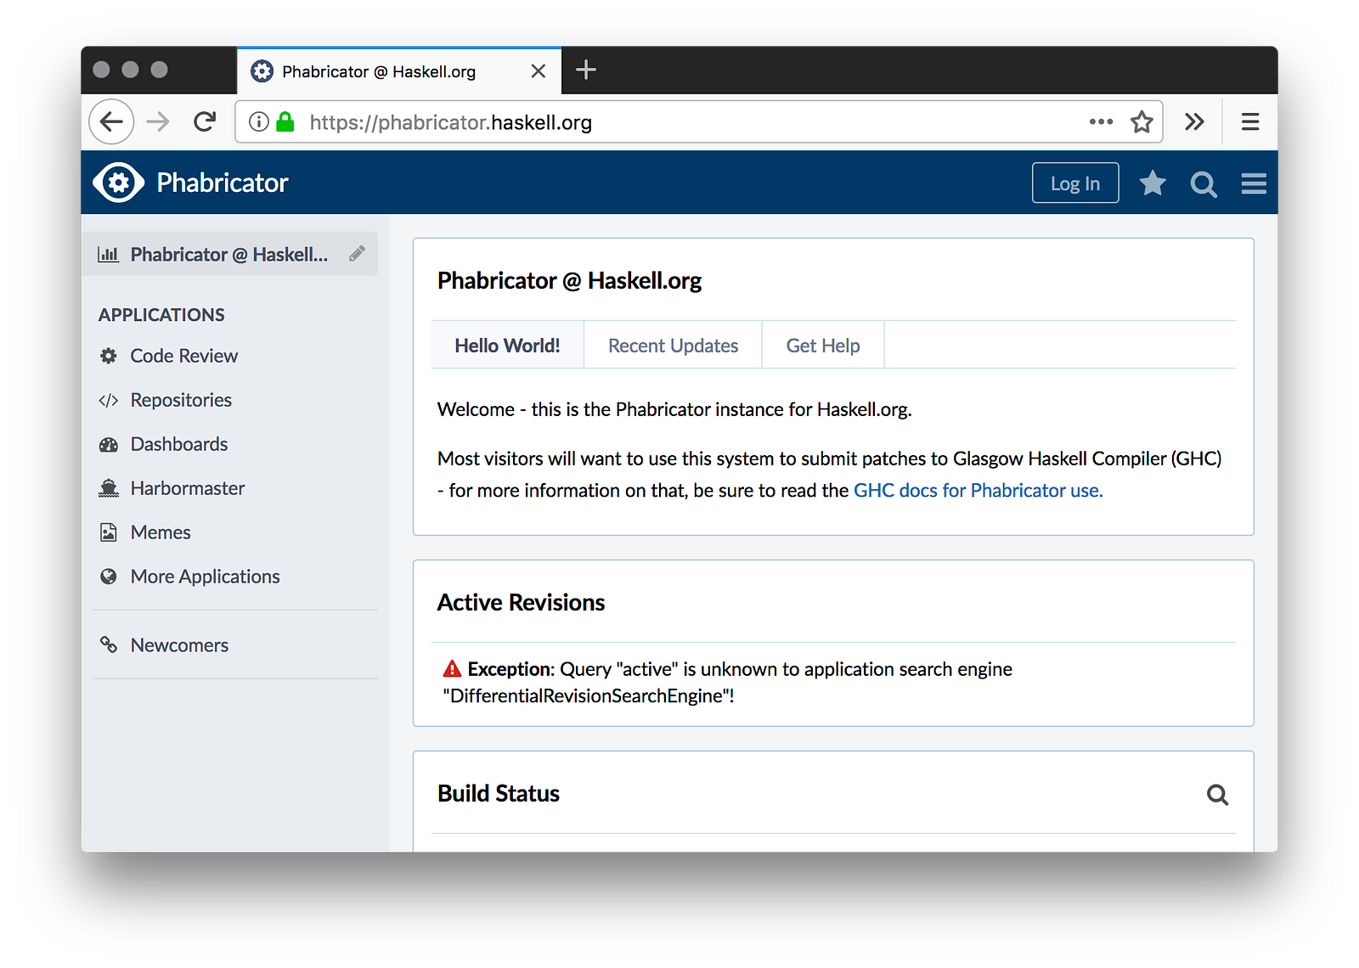Open the Newcomers link
The width and height of the screenshot is (1359, 968).
(x=179, y=645)
